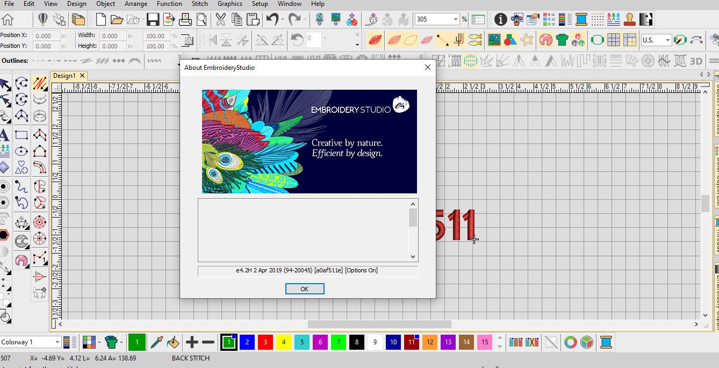This screenshot has height=368, width=719.
Task: Click the thread spool icon near palette end
Action: [606, 342]
